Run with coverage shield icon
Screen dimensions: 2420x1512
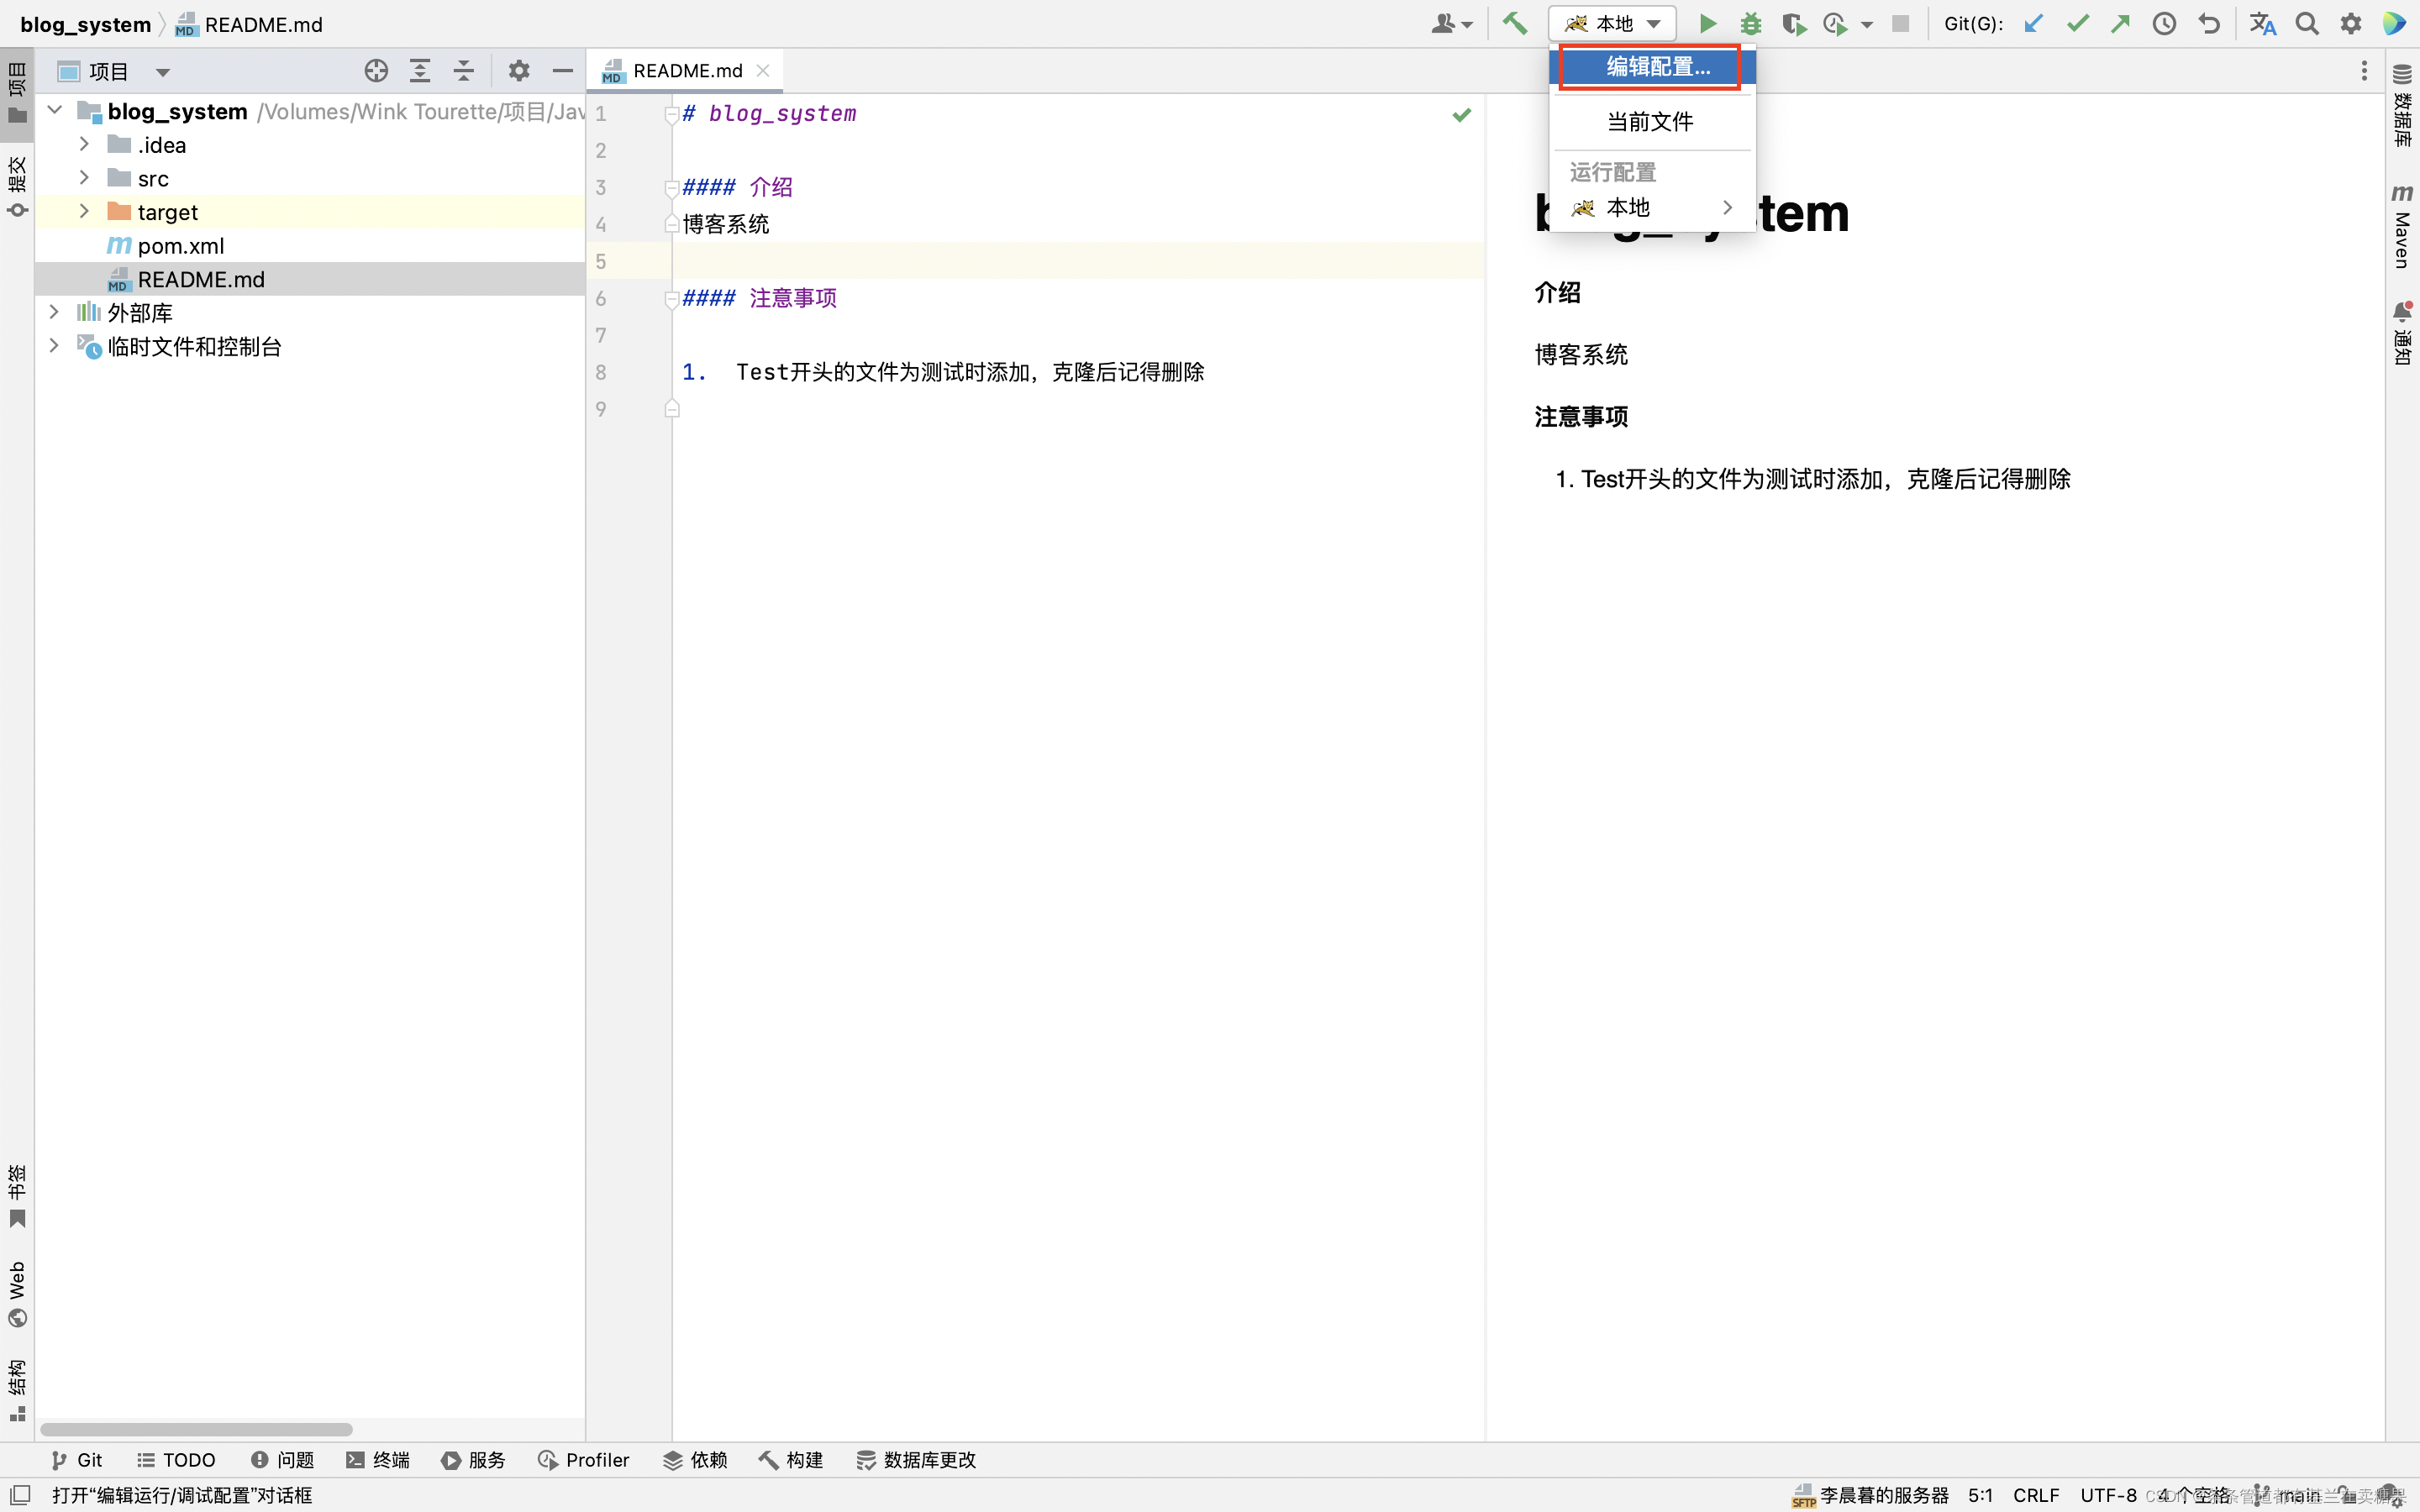(1794, 24)
